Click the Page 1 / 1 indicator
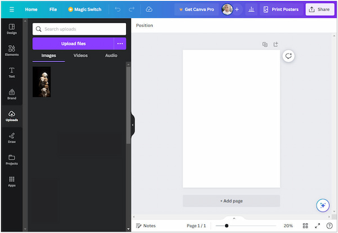Image resolution: width=338 pixels, height=233 pixels. (196, 226)
